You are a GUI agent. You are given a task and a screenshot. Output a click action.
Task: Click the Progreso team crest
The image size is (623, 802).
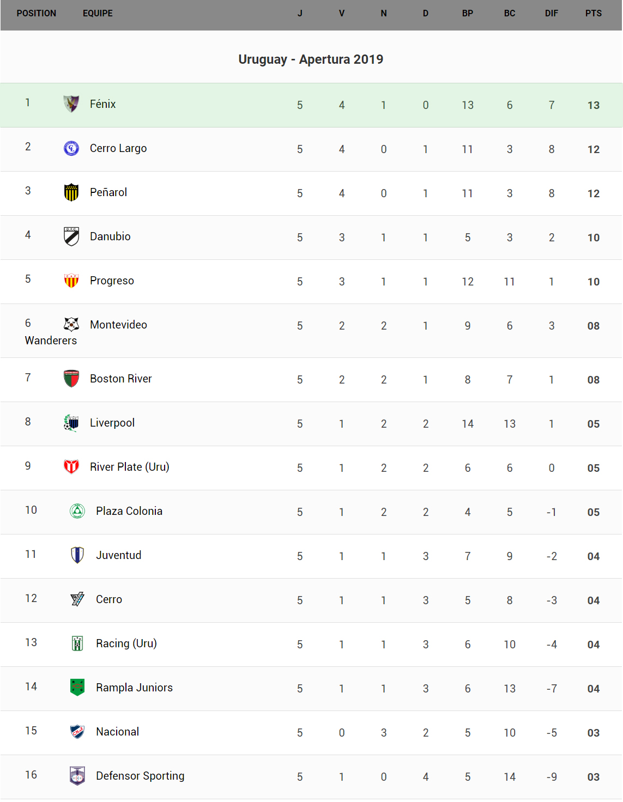coord(71,281)
